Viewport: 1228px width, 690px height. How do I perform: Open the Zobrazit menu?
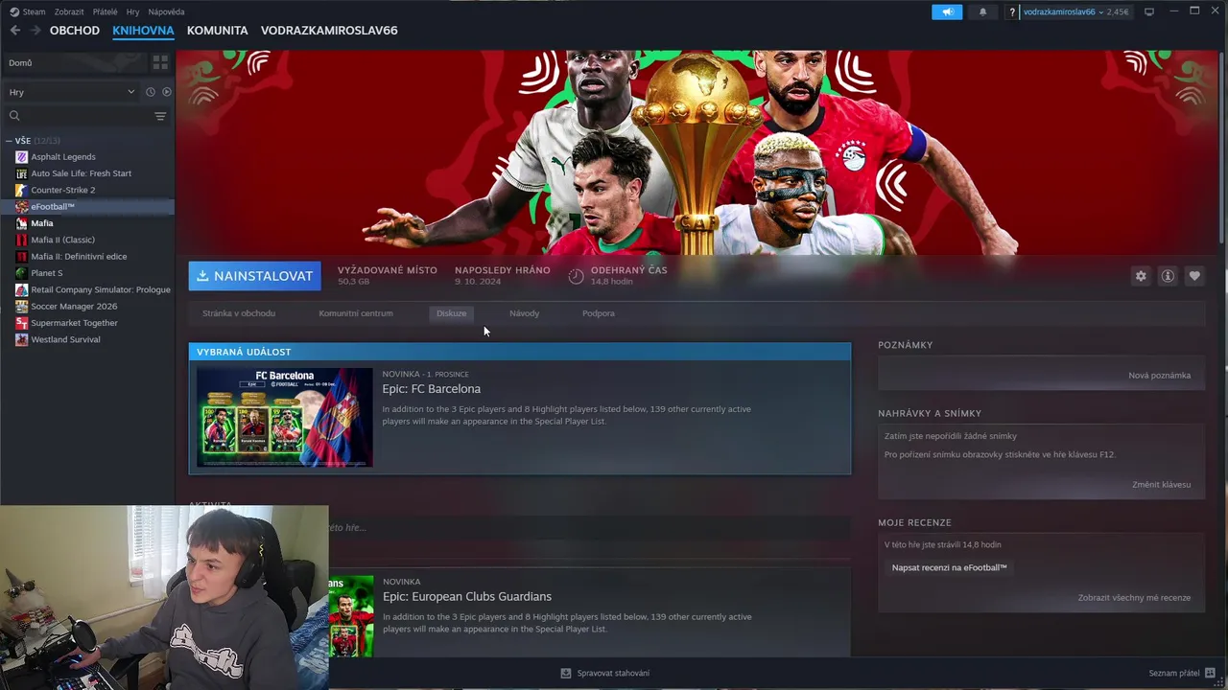pyautogui.click(x=69, y=11)
